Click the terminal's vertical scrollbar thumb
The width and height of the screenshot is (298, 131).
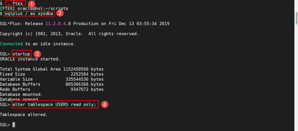pyautogui.click(x=296, y=17)
